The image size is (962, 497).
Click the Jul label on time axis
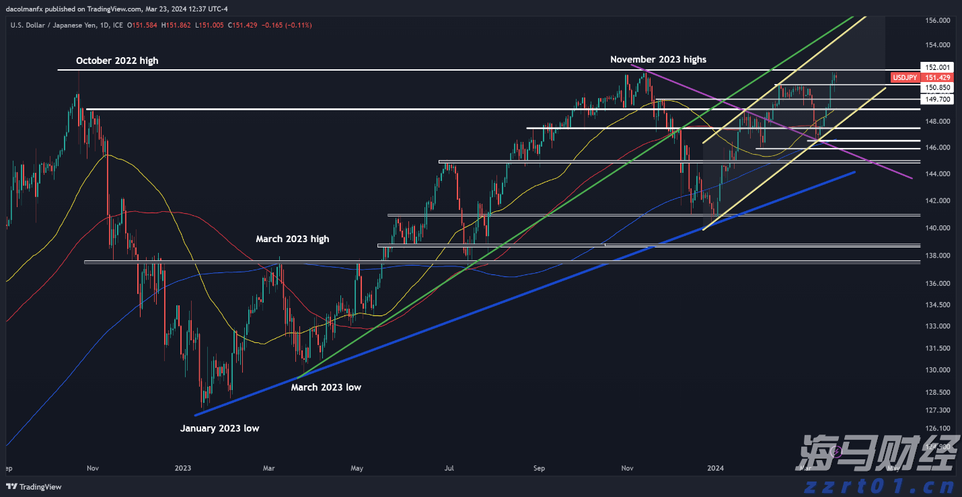pyautogui.click(x=449, y=467)
